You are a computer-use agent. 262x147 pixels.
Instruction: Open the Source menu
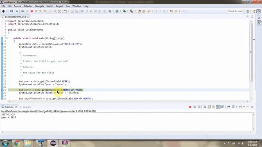click(18, 6)
